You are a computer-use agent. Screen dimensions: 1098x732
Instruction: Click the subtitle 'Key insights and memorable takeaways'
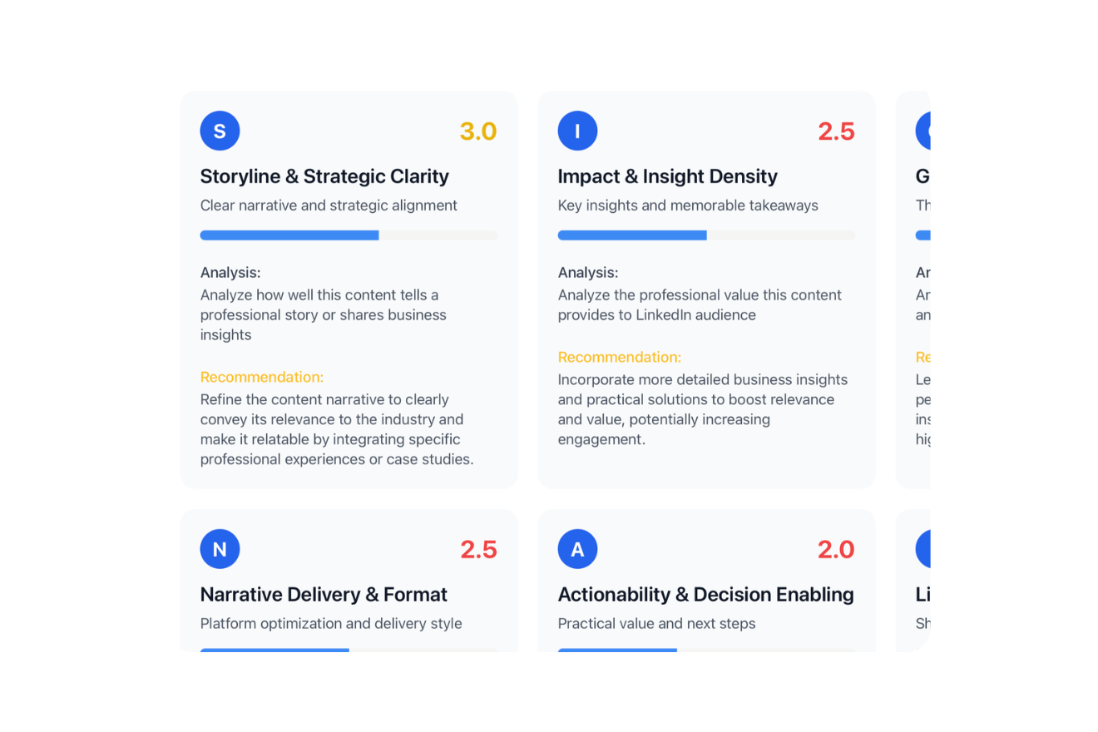coord(688,205)
